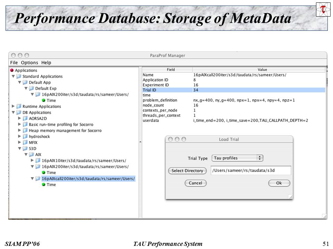Click the Default Exp folder icon
Image resolution: width=333 pixels, height=249 pixels.
[x=32, y=88]
